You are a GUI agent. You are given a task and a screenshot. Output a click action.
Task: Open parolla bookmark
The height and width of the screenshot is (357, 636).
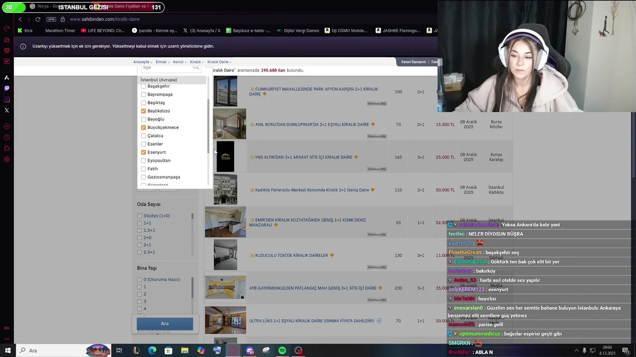point(155,30)
